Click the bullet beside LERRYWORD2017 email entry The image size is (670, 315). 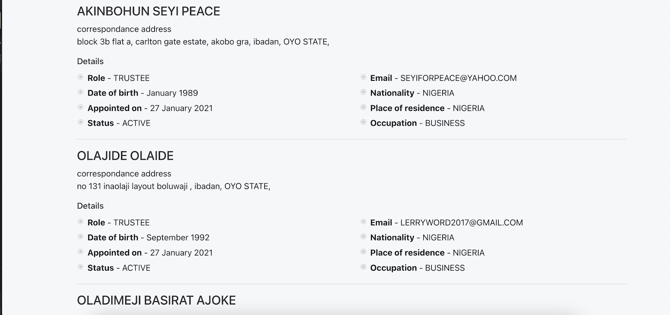click(x=363, y=222)
